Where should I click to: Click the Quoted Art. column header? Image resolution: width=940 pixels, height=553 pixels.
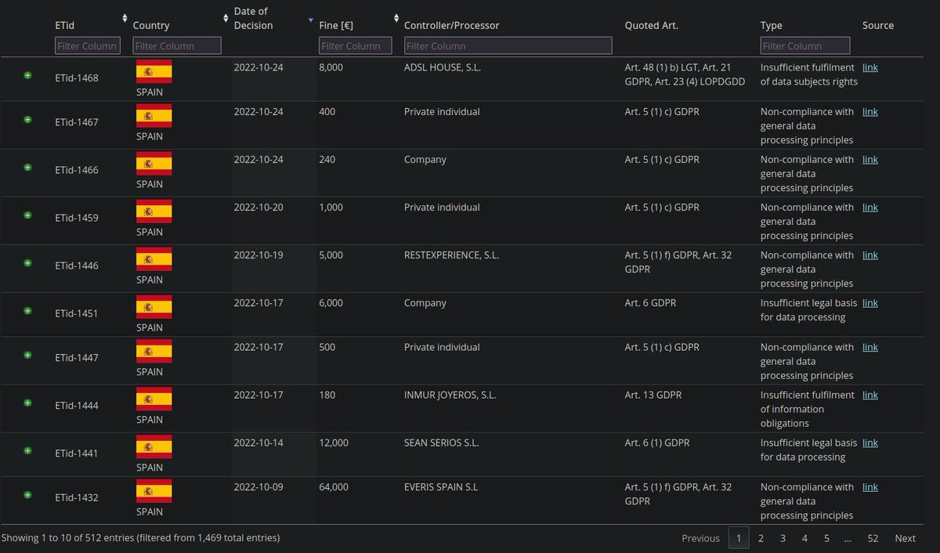pos(652,26)
